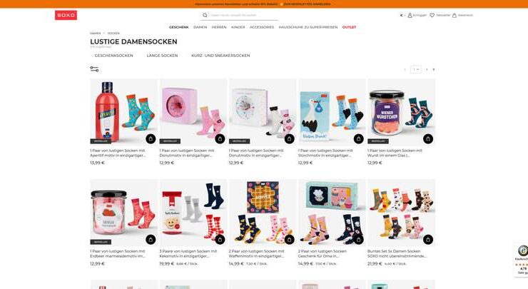Open the waffle motif socks thumbnail
Viewport: 528px width, 289px height.
(263, 213)
